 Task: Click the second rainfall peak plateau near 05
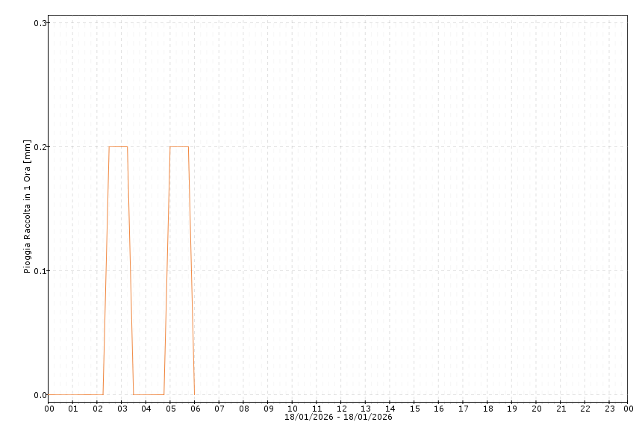179,146
